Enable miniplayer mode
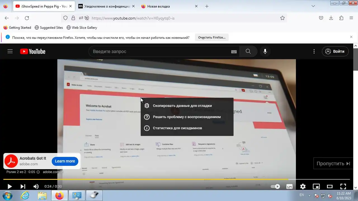 pyautogui.click(x=316, y=186)
